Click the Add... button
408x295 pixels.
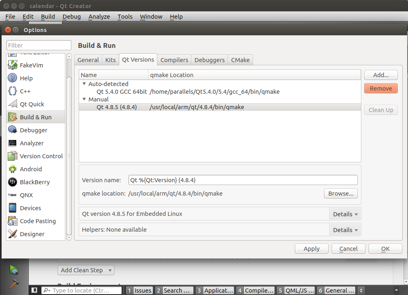pyautogui.click(x=381, y=75)
